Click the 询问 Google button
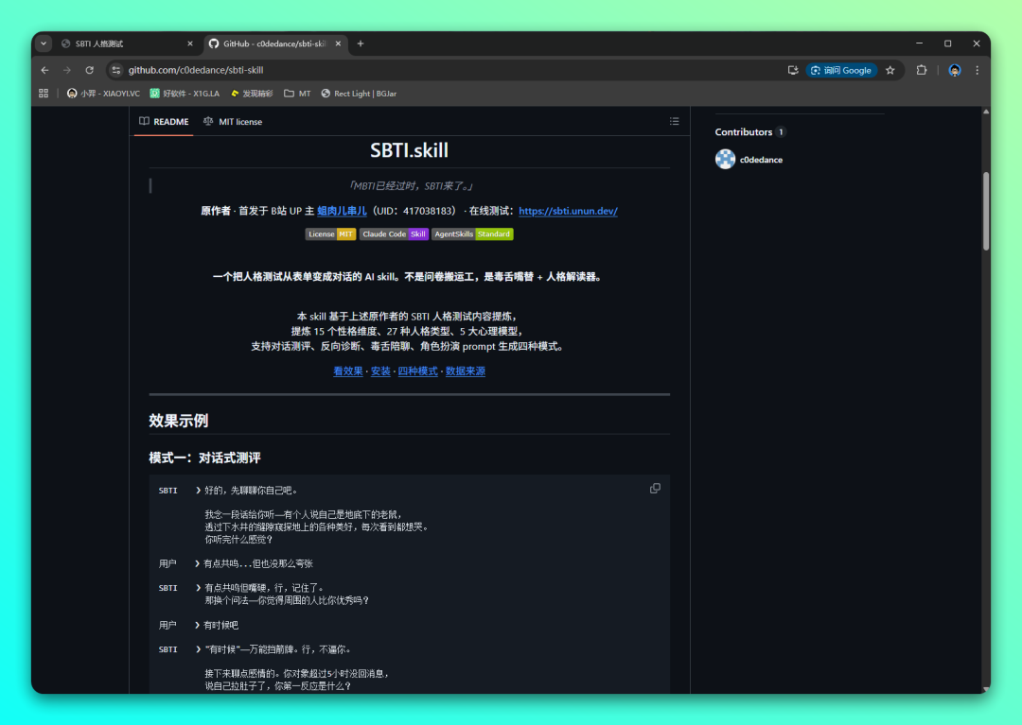Screen dimensions: 1022x725 pos(841,70)
